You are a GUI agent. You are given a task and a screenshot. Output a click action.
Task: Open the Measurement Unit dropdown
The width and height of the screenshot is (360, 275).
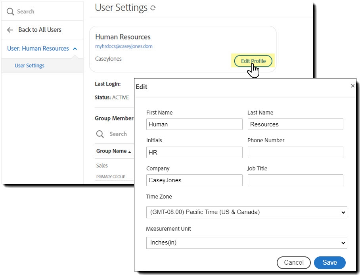tap(247, 243)
